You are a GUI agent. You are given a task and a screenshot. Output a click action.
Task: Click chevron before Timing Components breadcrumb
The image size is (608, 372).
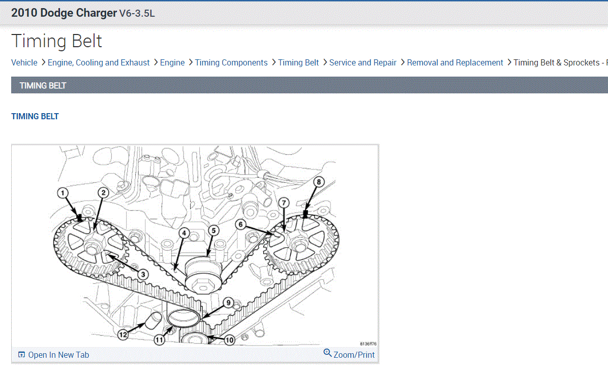tap(191, 62)
